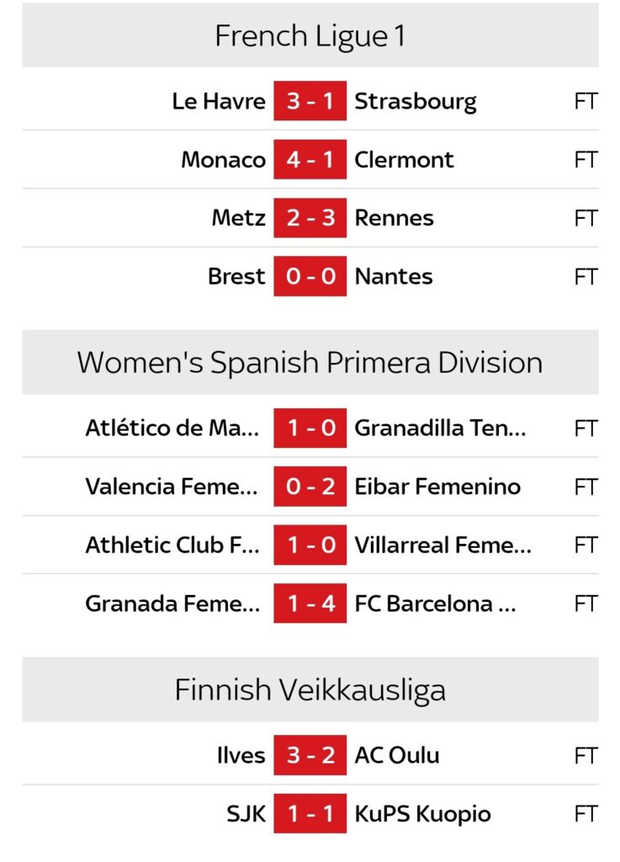Select the Ilves team name
The width and height of the screenshot is (620, 862).
(x=241, y=756)
